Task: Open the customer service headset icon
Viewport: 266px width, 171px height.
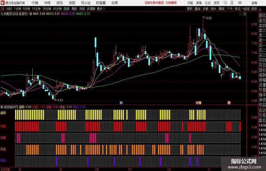Action: coord(225,3)
